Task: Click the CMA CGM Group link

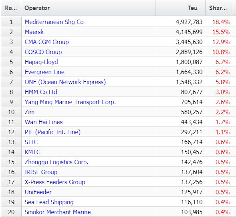Action: (x=46, y=42)
